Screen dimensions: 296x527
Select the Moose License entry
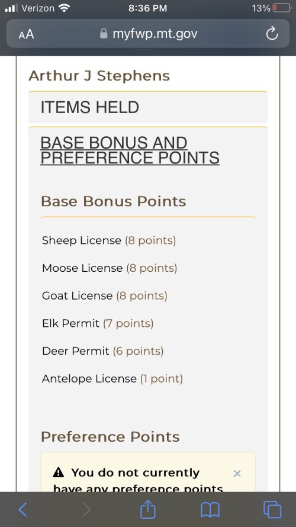110,268
